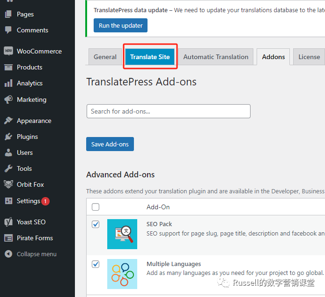Click the Orbit Fox icon
325x297 pixels.
click(8, 184)
